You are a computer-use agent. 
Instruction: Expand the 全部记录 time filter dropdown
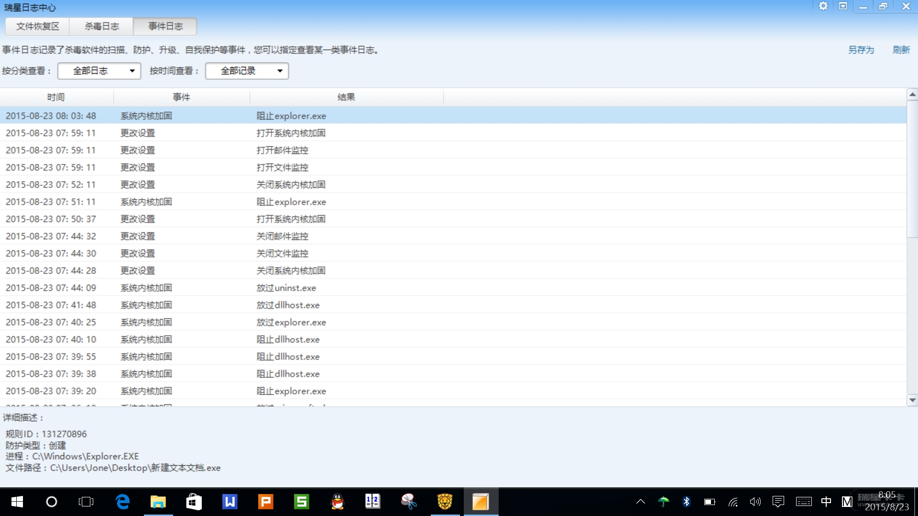coord(247,71)
